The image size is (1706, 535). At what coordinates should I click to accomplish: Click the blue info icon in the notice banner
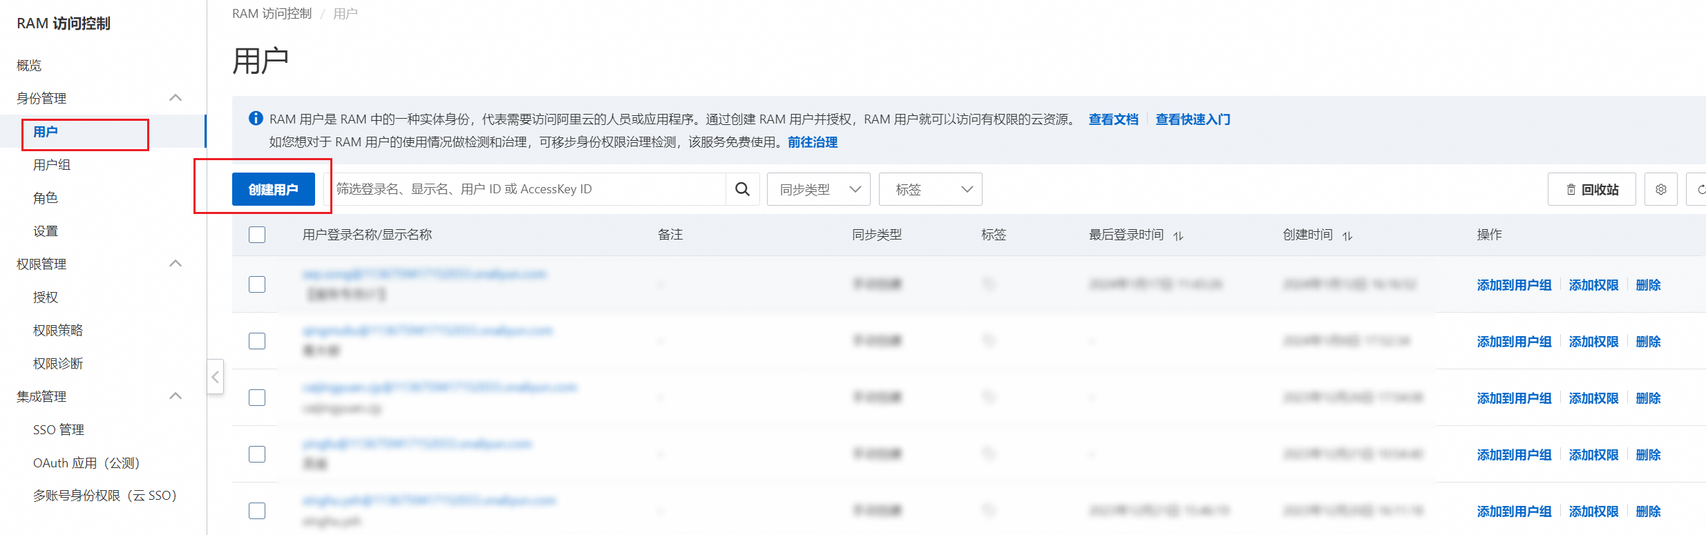[256, 119]
